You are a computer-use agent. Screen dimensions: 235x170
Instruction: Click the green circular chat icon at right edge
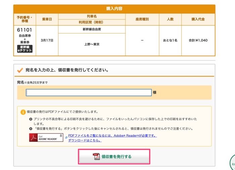(232, 162)
